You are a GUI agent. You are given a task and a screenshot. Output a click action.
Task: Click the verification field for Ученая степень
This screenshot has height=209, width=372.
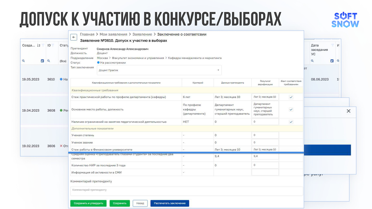pos(265,135)
